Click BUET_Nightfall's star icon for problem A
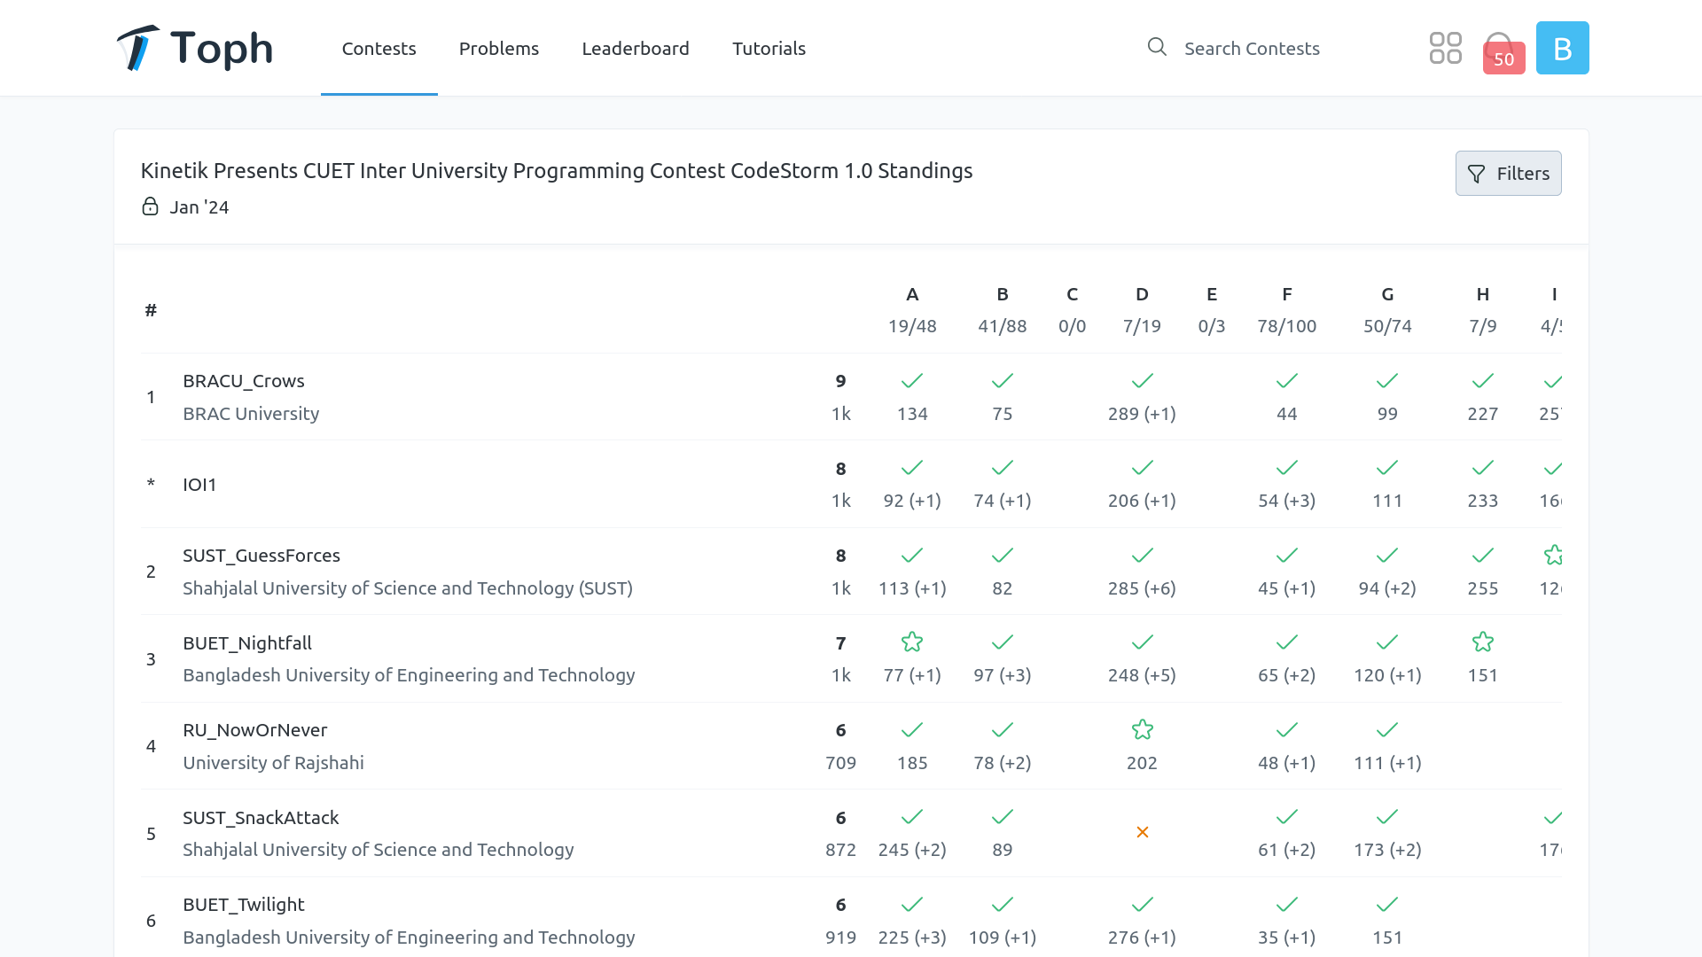Viewport: 1702px width, 957px height. (912, 642)
